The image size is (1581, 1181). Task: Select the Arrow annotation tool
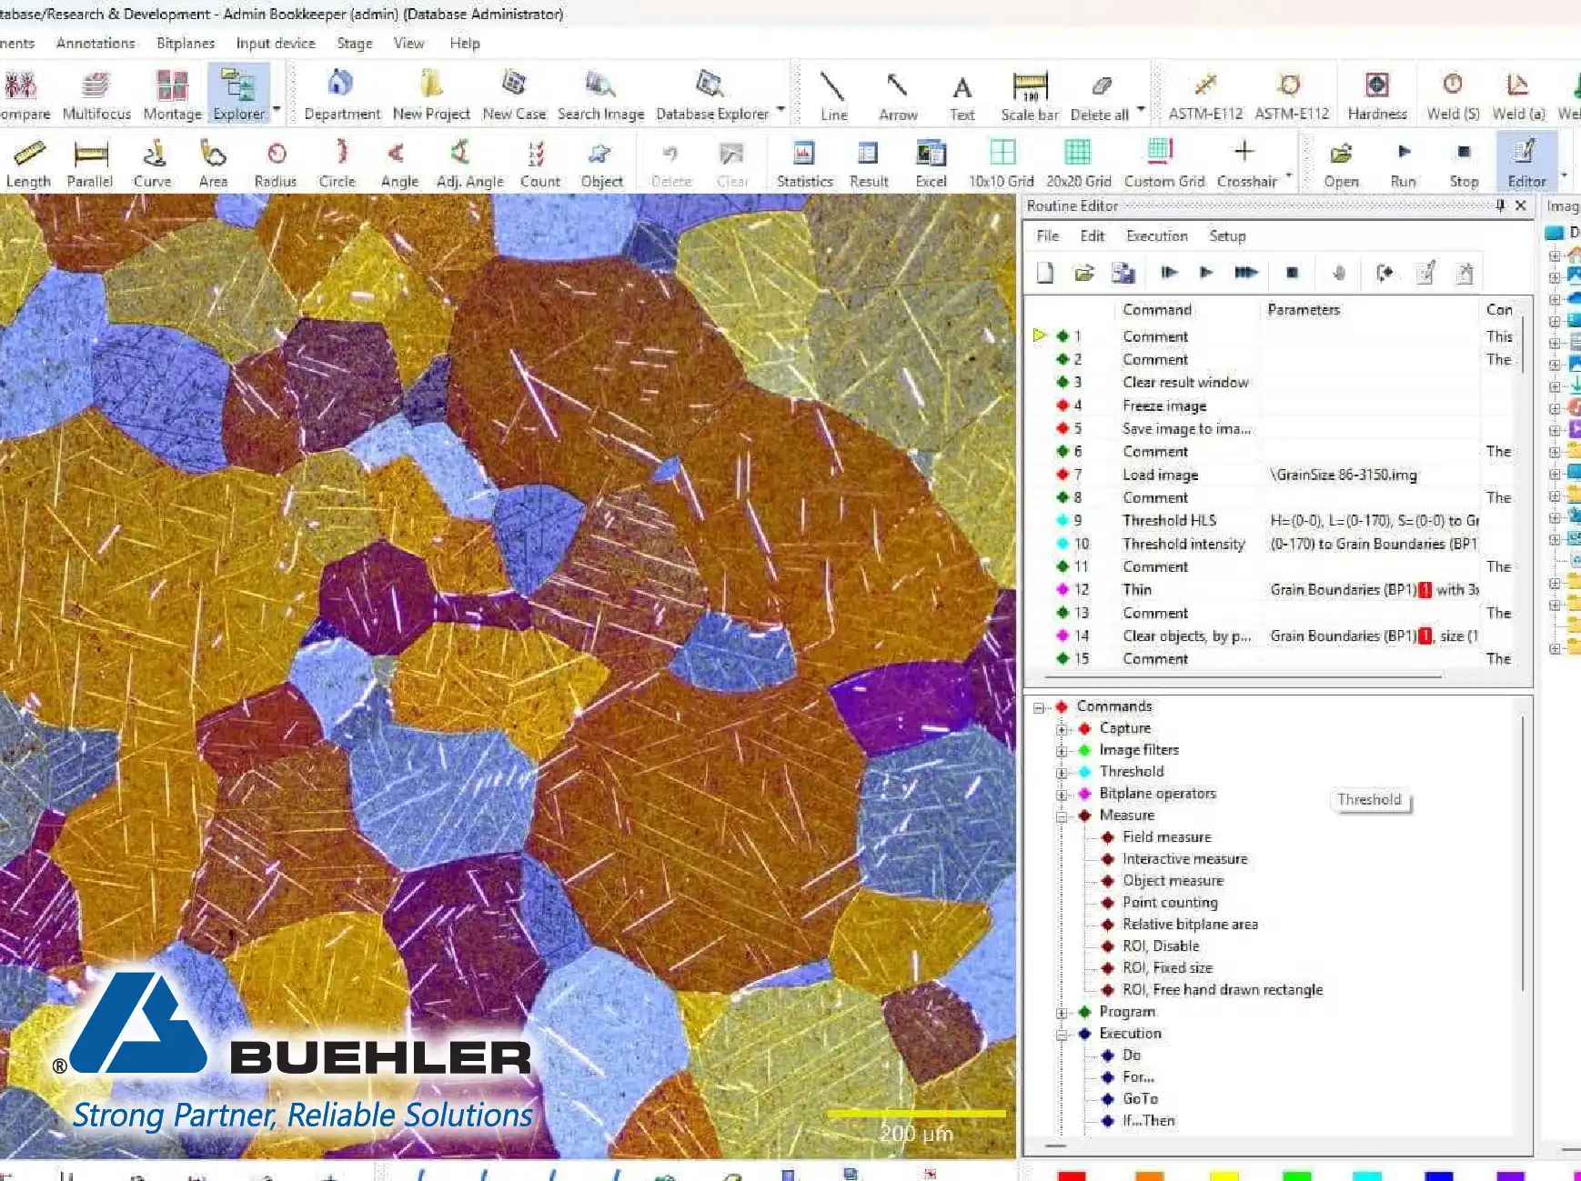coord(897,91)
